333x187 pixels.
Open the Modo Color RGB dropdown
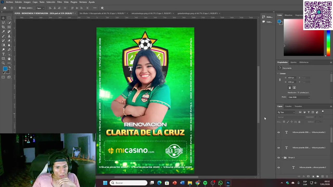pos(299,97)
